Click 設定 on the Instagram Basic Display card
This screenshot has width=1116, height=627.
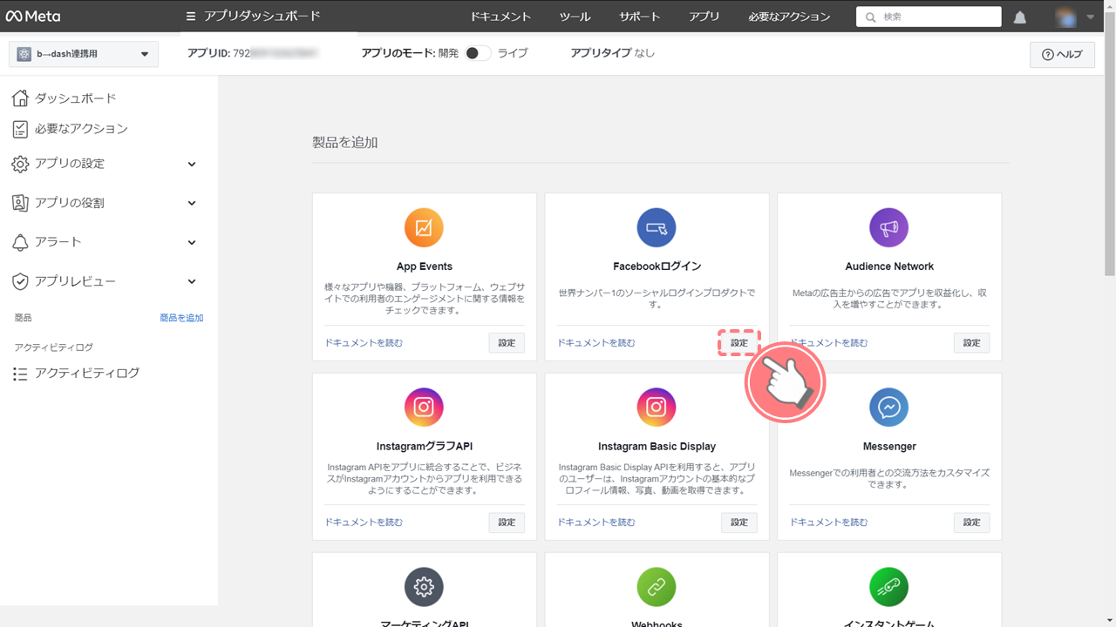click(739, 522)
